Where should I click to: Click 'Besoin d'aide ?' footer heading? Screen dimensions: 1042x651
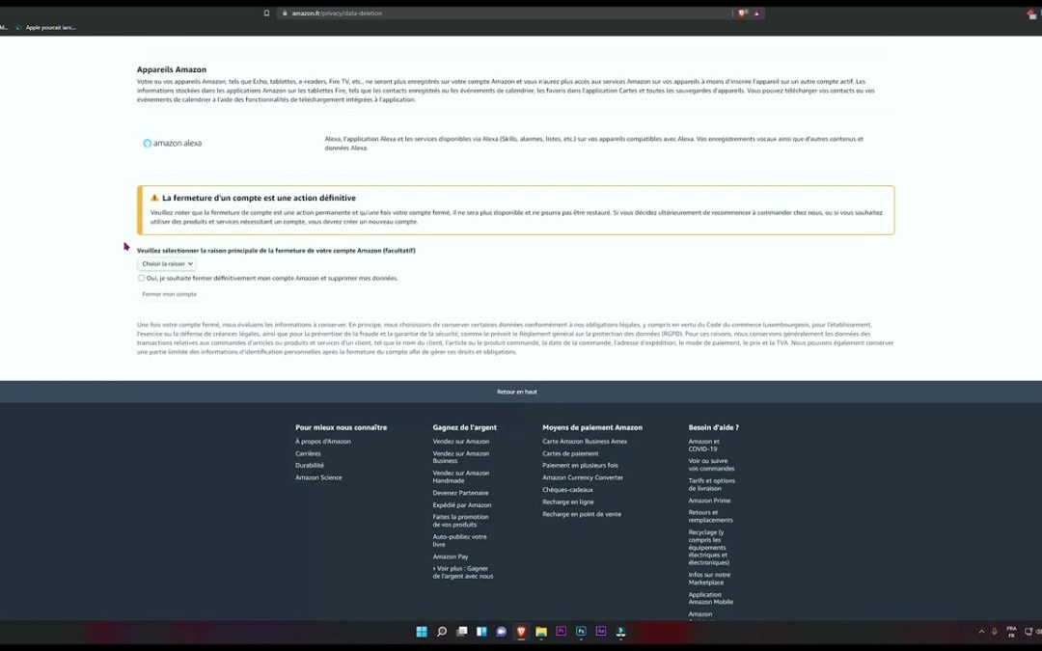click(x=713, y=428)
